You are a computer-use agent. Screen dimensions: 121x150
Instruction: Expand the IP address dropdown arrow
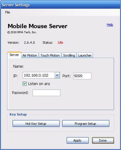[x=57, y=75]
